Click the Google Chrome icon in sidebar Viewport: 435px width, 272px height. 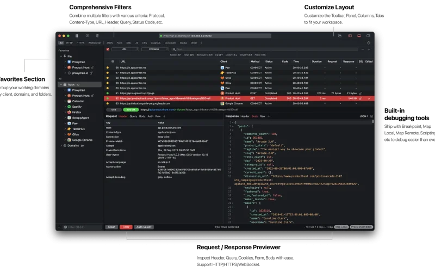69,140
